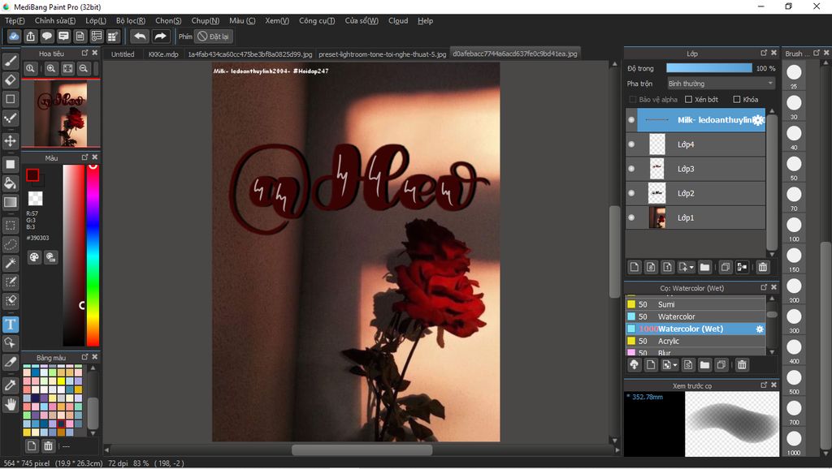Toggle visibility of Lớp3
The image size is (832, 469).
coord(631,169)
